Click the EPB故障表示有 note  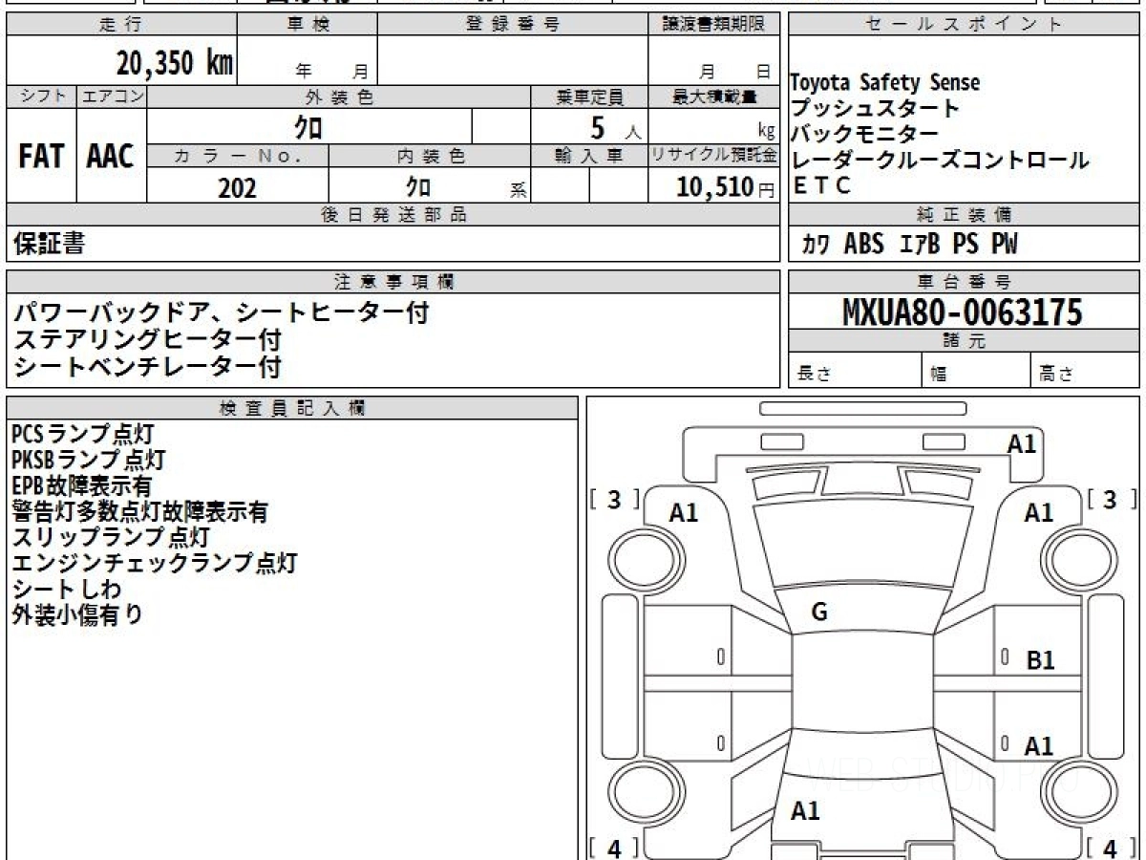pyautogui.click(x=81, y=485)
